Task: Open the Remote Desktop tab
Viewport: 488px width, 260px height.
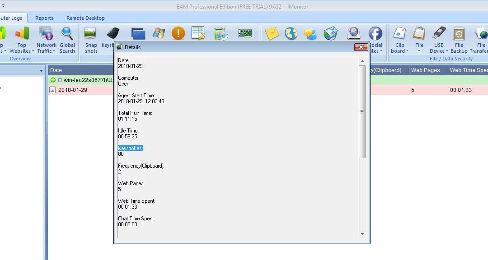Action: (85, 18)
